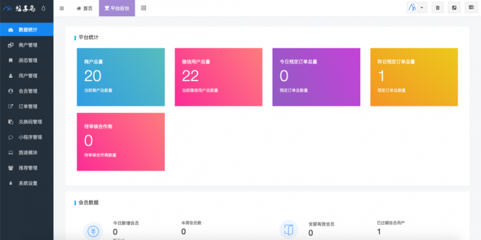Click the rightmost panel layout icon
Image resolution: width=481 pixels, height=240 pixels.
pyautogui.click(x=471, y=8)
